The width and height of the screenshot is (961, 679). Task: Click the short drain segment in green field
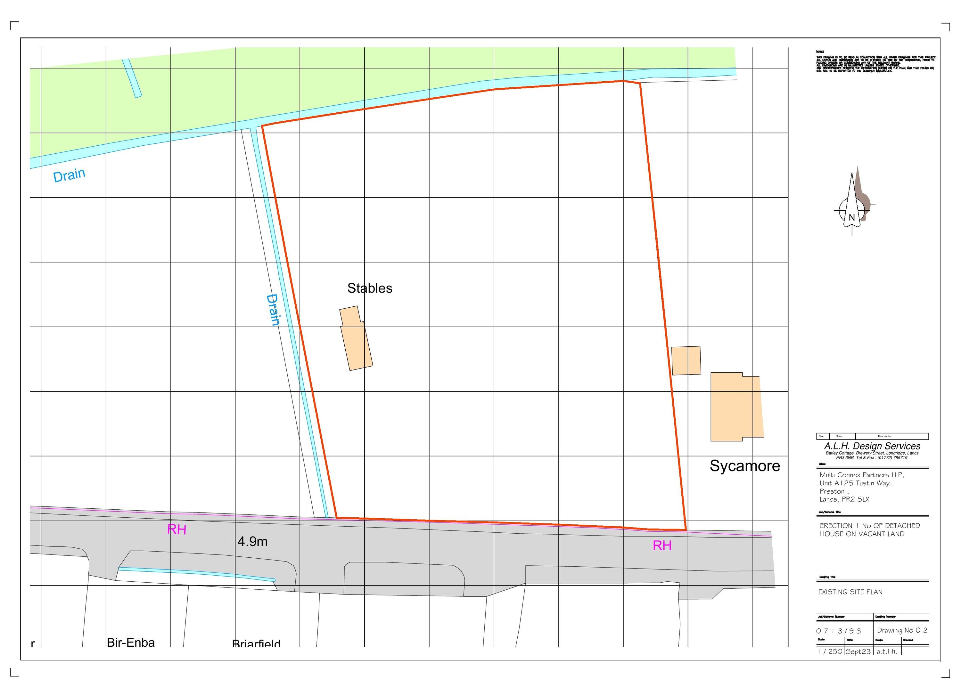[132, 78]
